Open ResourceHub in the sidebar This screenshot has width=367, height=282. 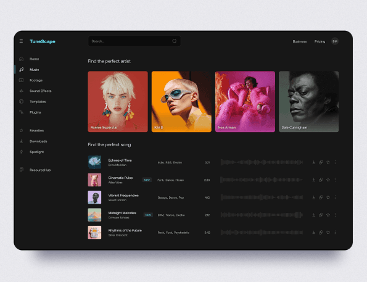coord(40,170)
